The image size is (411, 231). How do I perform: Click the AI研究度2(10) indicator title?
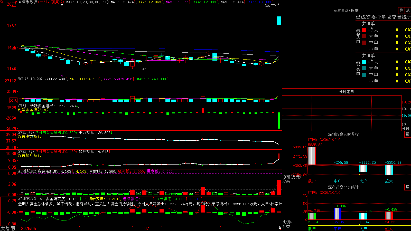31,199
